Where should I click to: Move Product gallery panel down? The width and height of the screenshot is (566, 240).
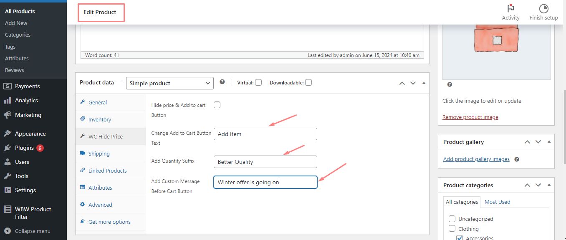tap(538, 142)
